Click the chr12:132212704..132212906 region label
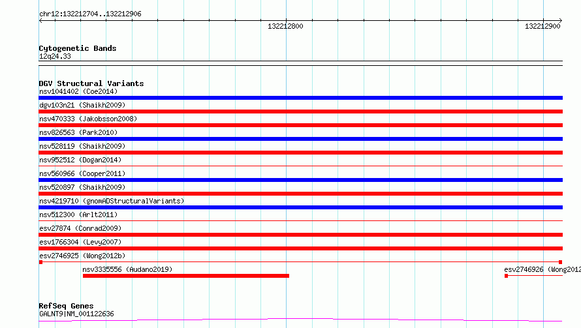581x328 pixels. click(90, 14)
